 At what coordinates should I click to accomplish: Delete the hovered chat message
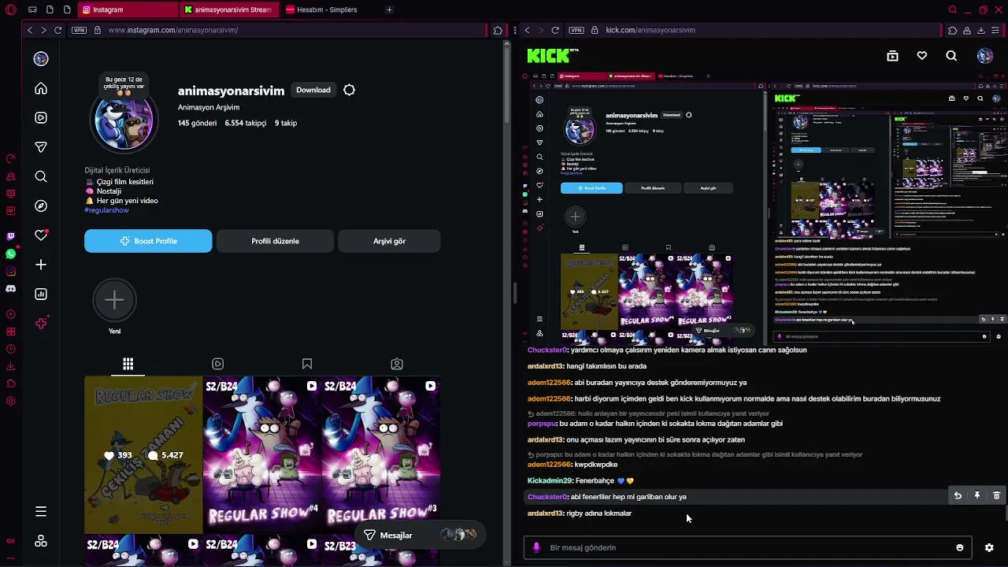(x=996, y=496)
